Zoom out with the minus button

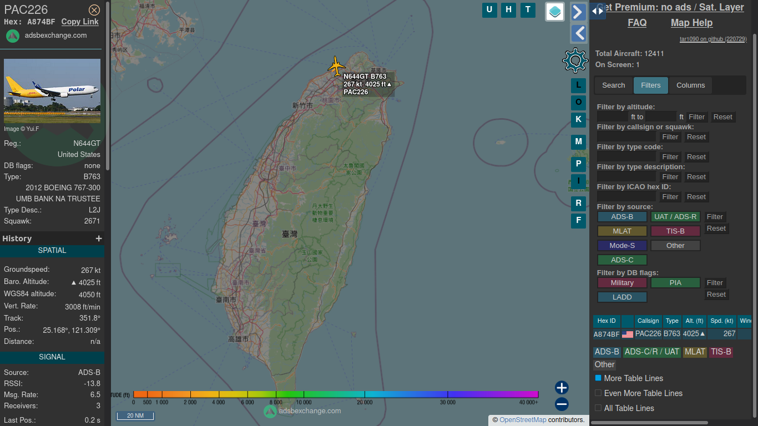pyautogui.click(x=562, y=404)
